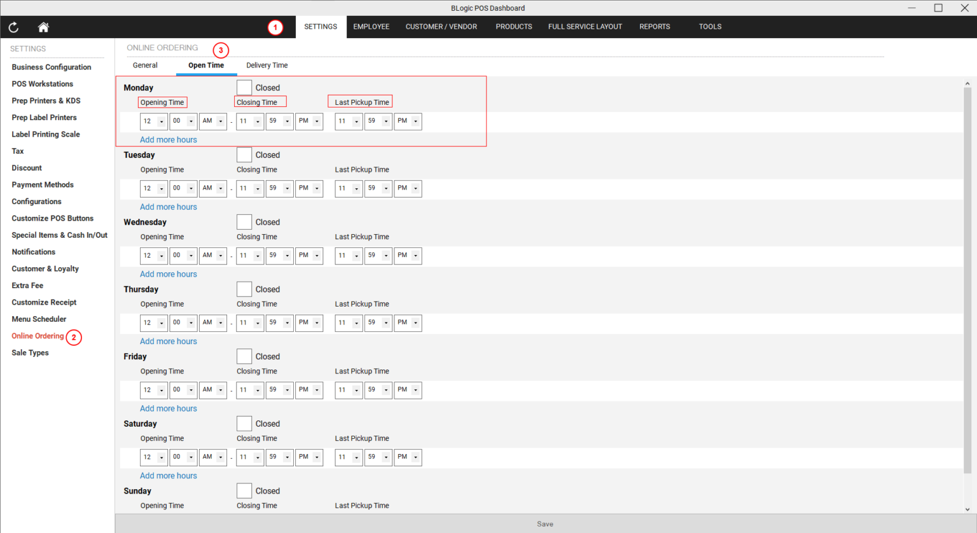Image resolution: width=977 pixels, height=533 pixels.
Task: Select Notifications in settings list
Action: [34, 253]
